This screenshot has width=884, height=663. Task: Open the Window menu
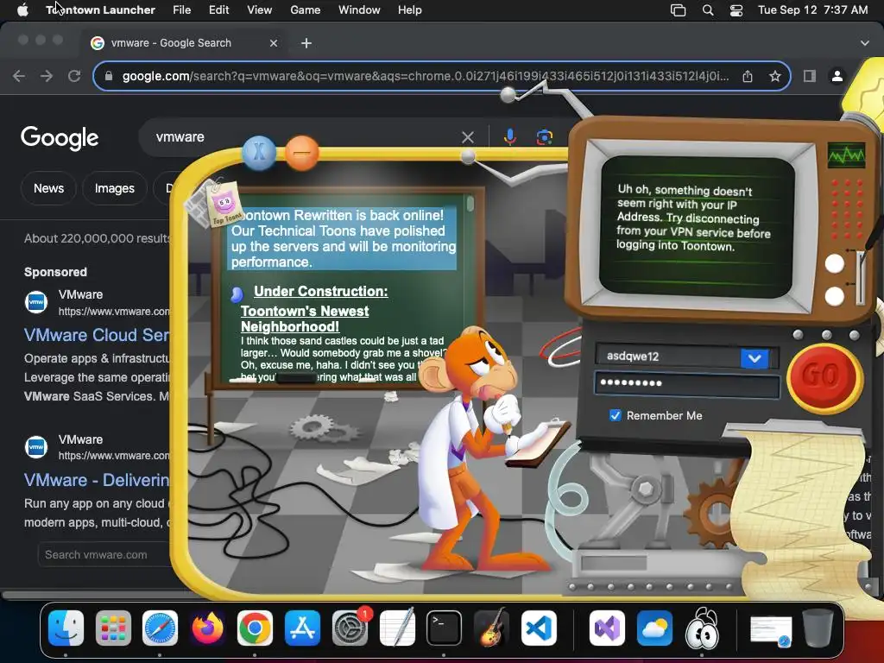[359, 10]
